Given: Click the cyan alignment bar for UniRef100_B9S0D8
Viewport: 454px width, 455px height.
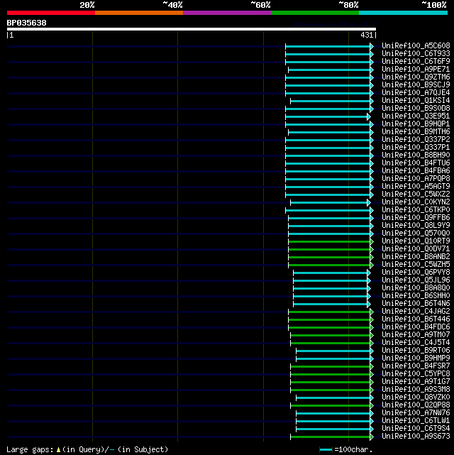Looking at the screenshot, I should pyautogui.click(x=328, y=109).
